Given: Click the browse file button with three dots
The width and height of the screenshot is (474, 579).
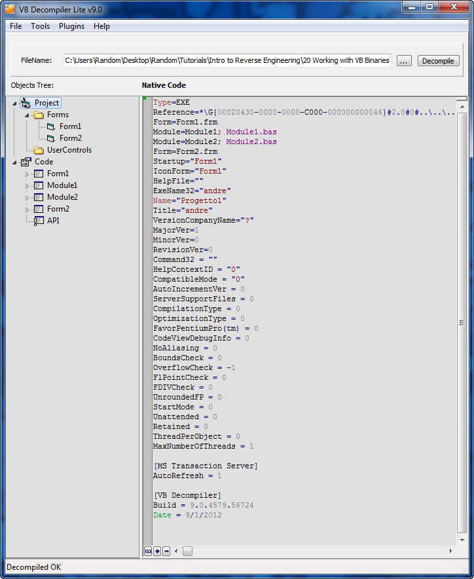Looking at the screenshot, I should coord(404,61).
